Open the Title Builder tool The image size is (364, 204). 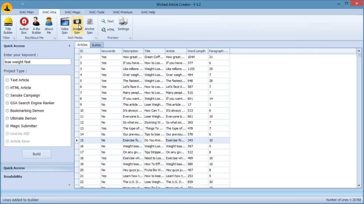8,25
